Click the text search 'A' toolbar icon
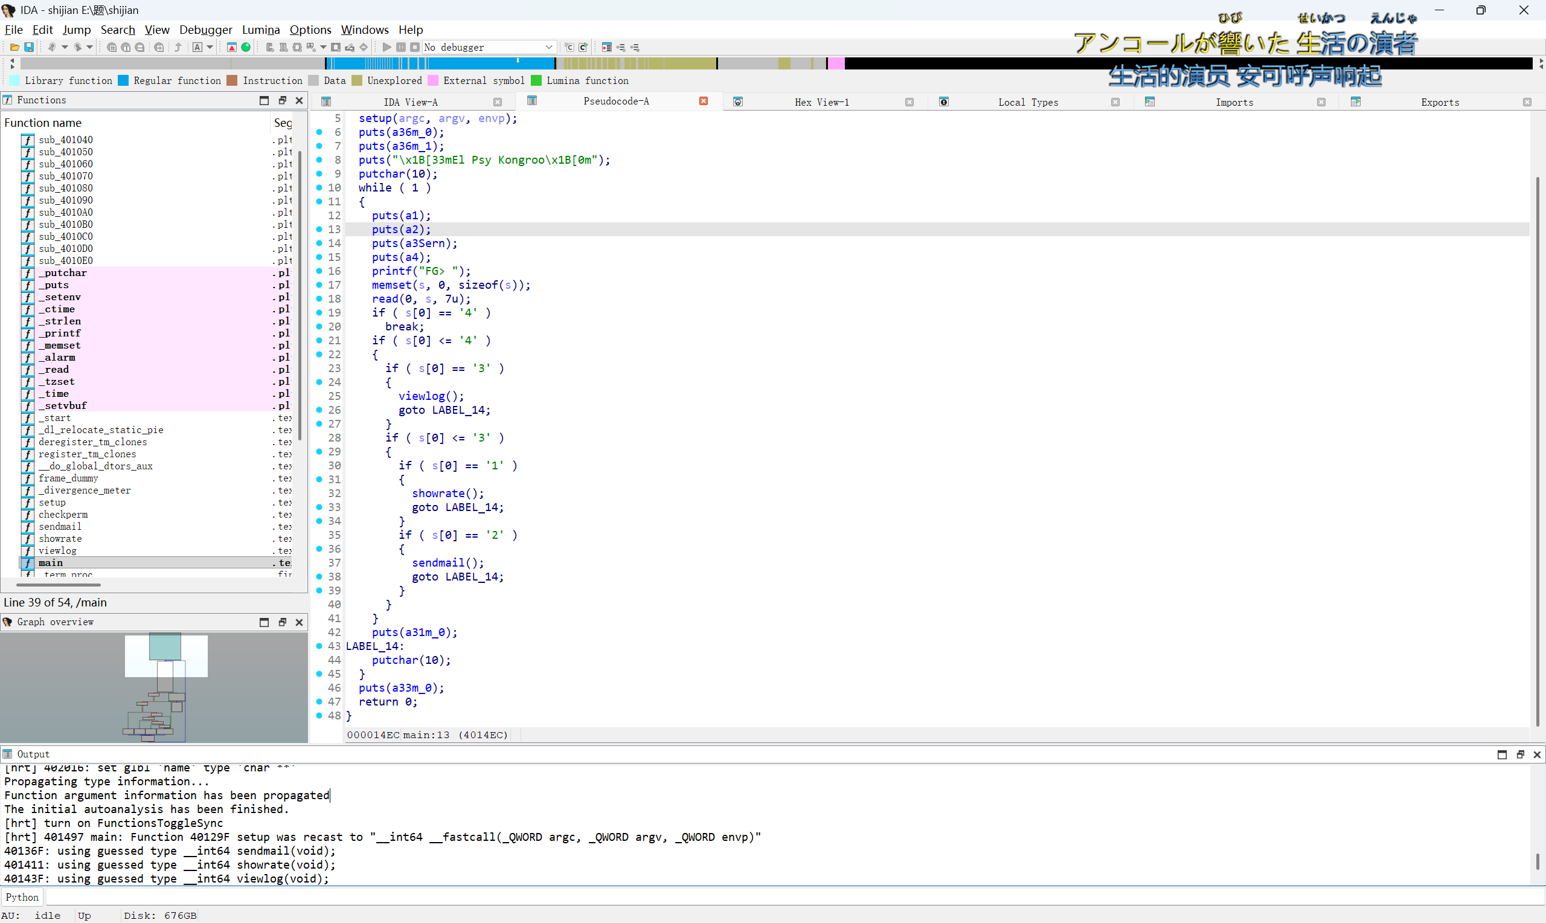 (197, 47)
